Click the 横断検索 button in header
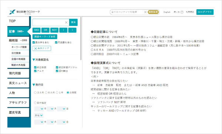The image size is (222, 134). click(x=153, y=12)
